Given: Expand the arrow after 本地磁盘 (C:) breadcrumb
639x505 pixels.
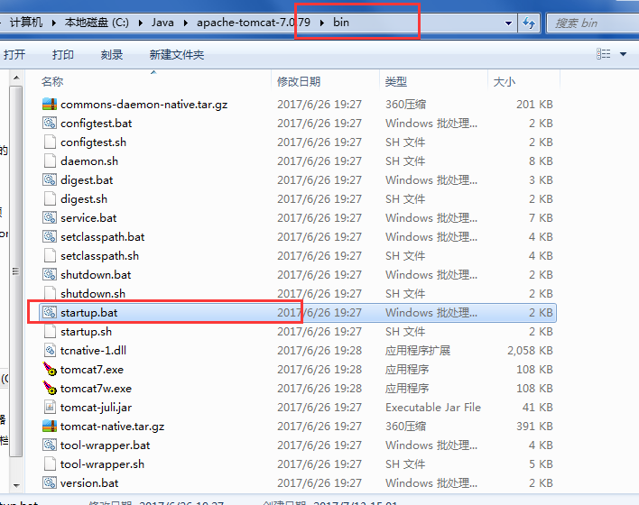Looking at the screenshot, I should point(141,23).
